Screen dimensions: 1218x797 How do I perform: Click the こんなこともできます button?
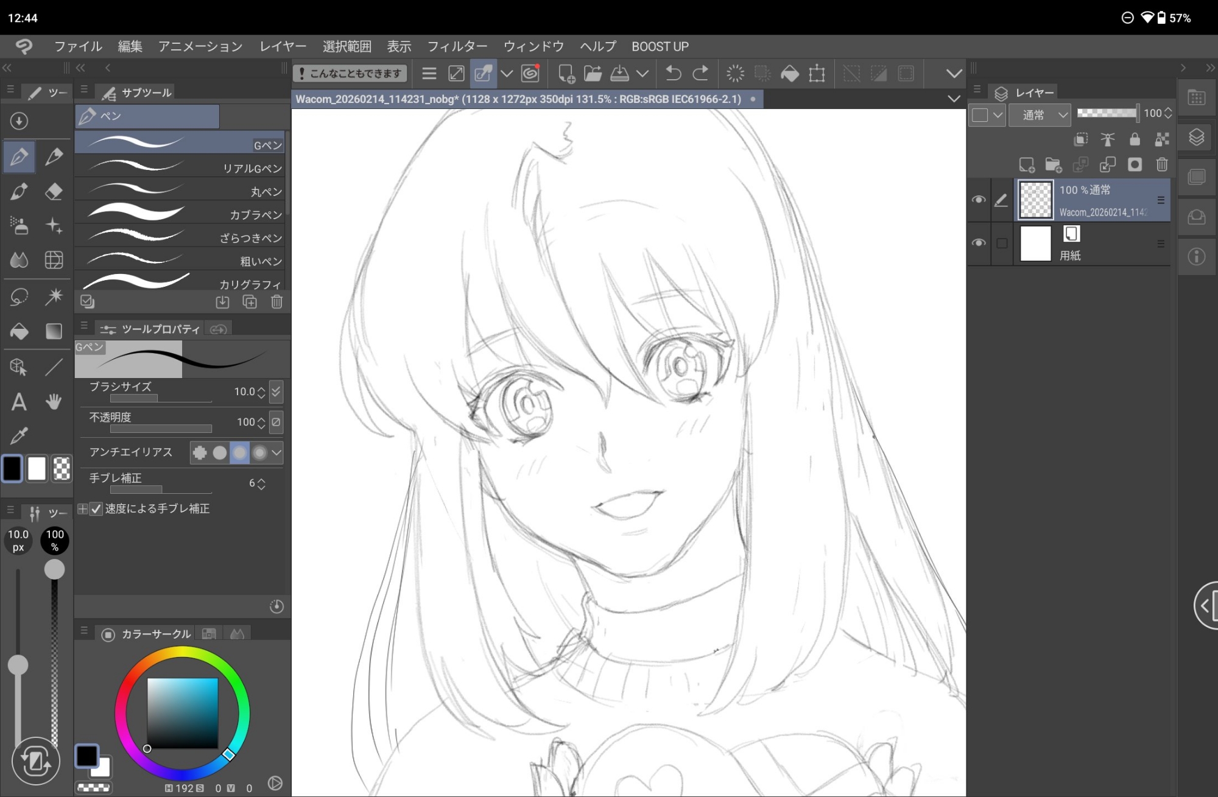[x=350, y=74]
